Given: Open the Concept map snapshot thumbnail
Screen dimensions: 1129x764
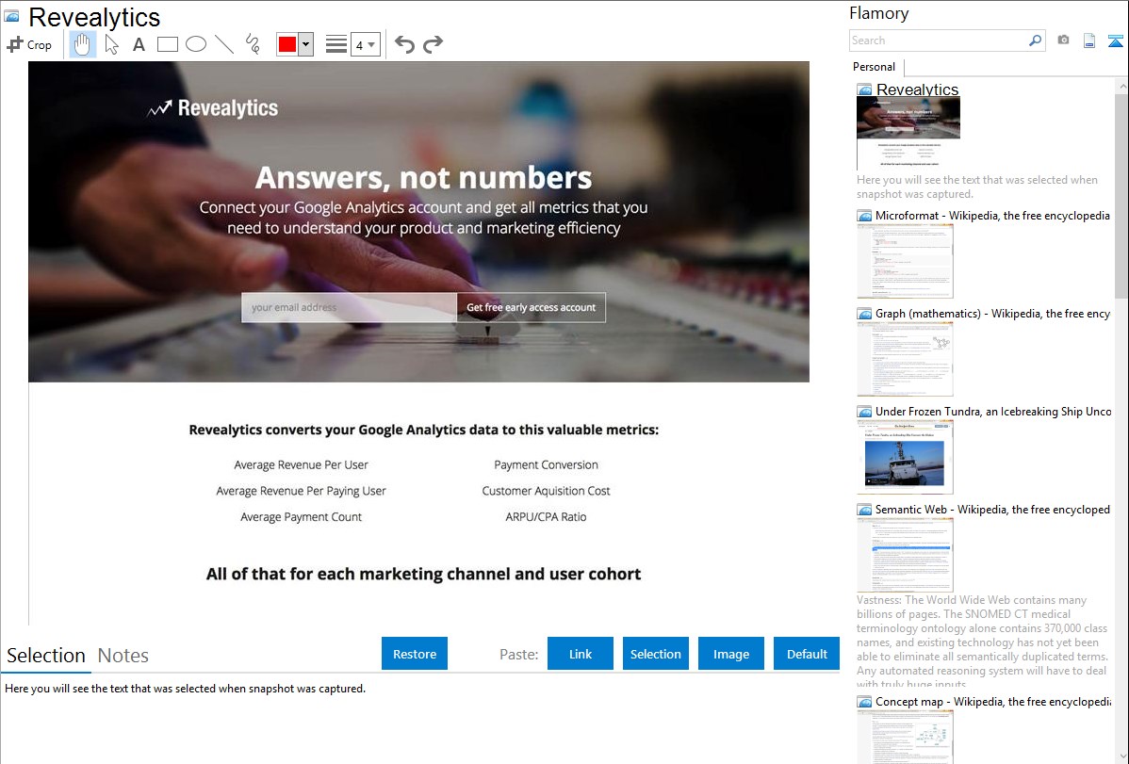Looking at the screenshot, I should (905, 737).
